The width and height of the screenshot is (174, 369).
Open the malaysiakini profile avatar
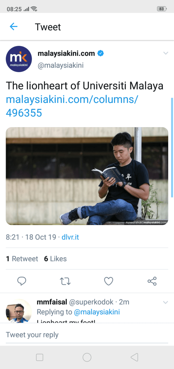point(19,59)
